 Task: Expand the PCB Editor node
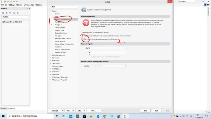click(x=51, y=61)
